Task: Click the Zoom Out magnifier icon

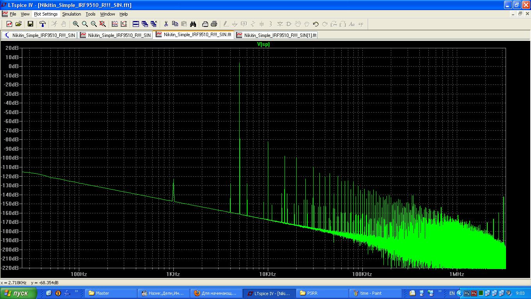Action: point(94,24)
